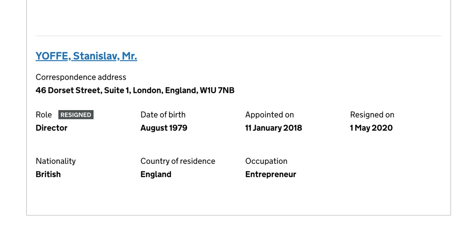Click the Nationality label
The width and height of the screenshot is (471, 241).
coord(56,161)
